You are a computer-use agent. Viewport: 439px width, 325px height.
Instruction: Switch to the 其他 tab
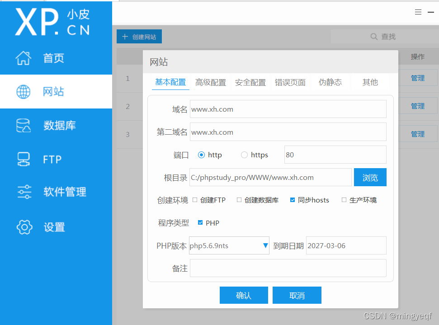point(370,82)
